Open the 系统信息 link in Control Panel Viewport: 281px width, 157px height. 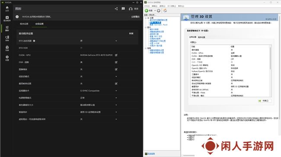151,154
